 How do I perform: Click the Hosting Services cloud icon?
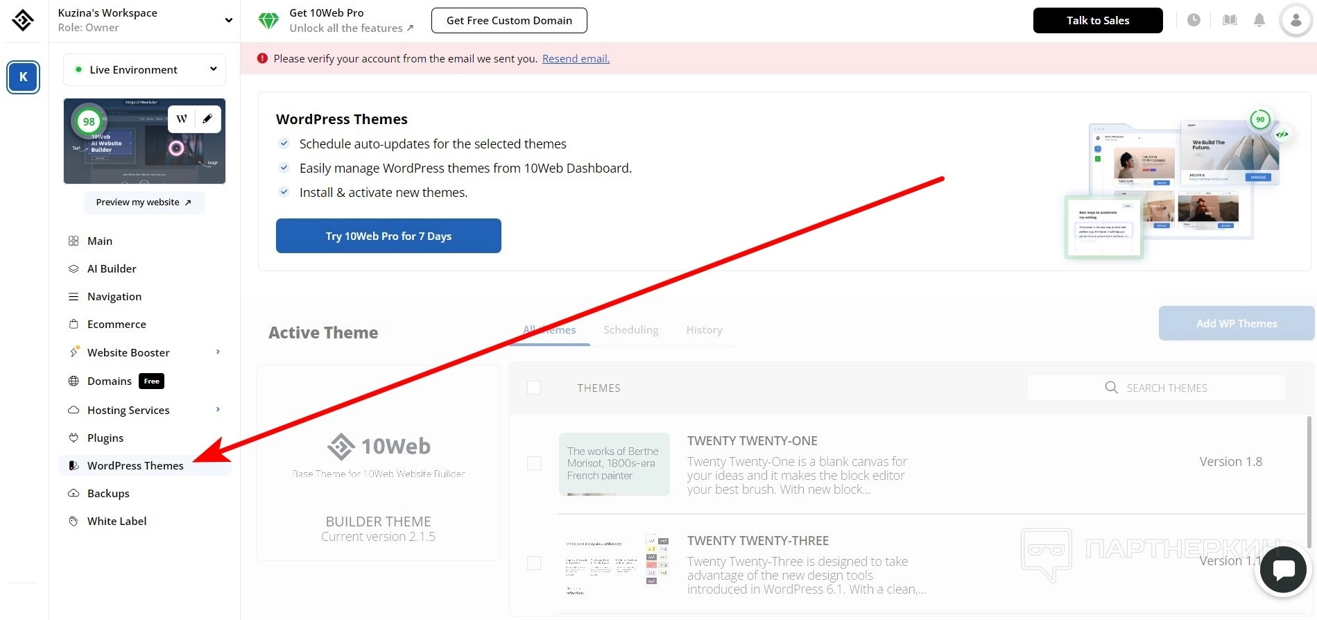coord(74,410)
